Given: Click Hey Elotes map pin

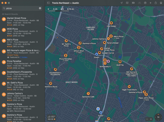Looking at the screenshot, I should [x=111, y=23].
